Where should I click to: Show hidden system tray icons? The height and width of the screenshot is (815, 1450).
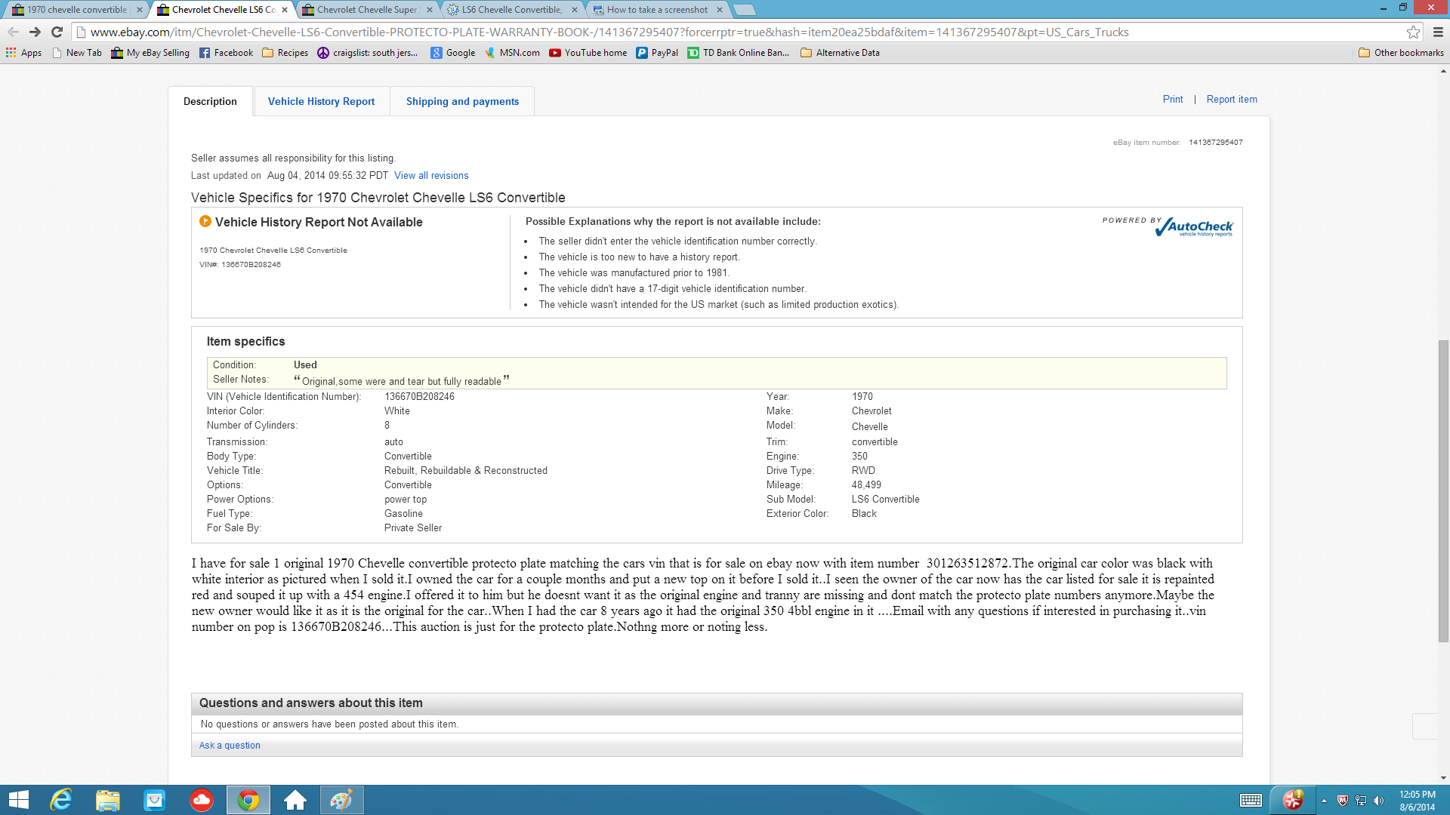(x=1324, y=801)
